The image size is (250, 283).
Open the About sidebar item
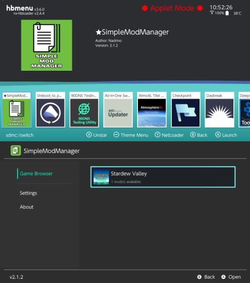(27, 207)
